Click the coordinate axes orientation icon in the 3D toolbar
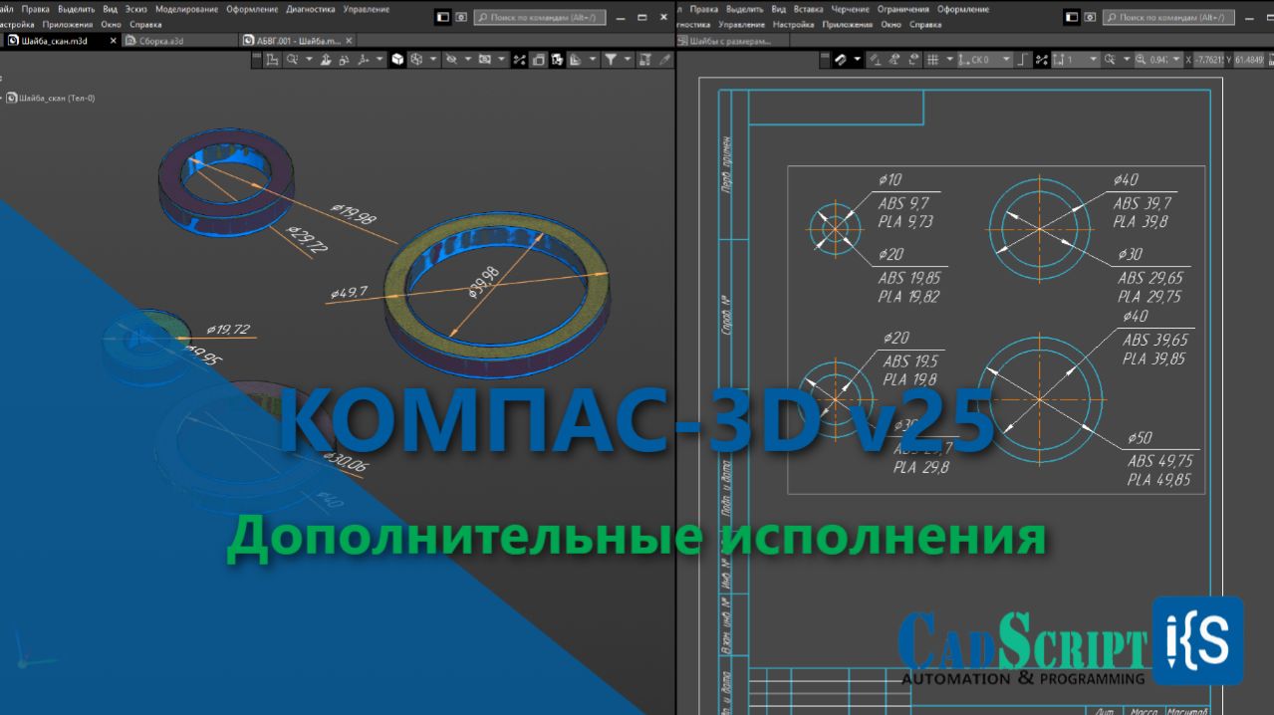The width and height of the screenshot is (1274, 715). 365,60
